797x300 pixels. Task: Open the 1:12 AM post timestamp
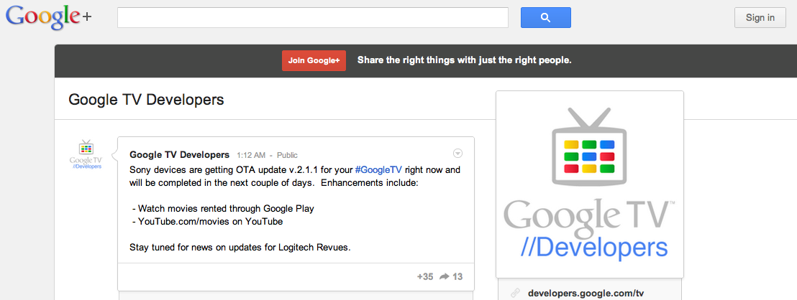pyautogui.click(x=250, y=155)
